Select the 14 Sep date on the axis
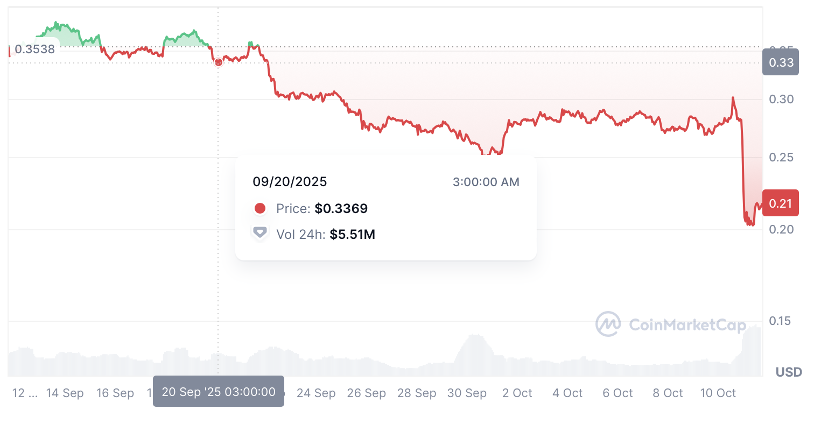This screenshot has height=424, width=814. point(65,393)
